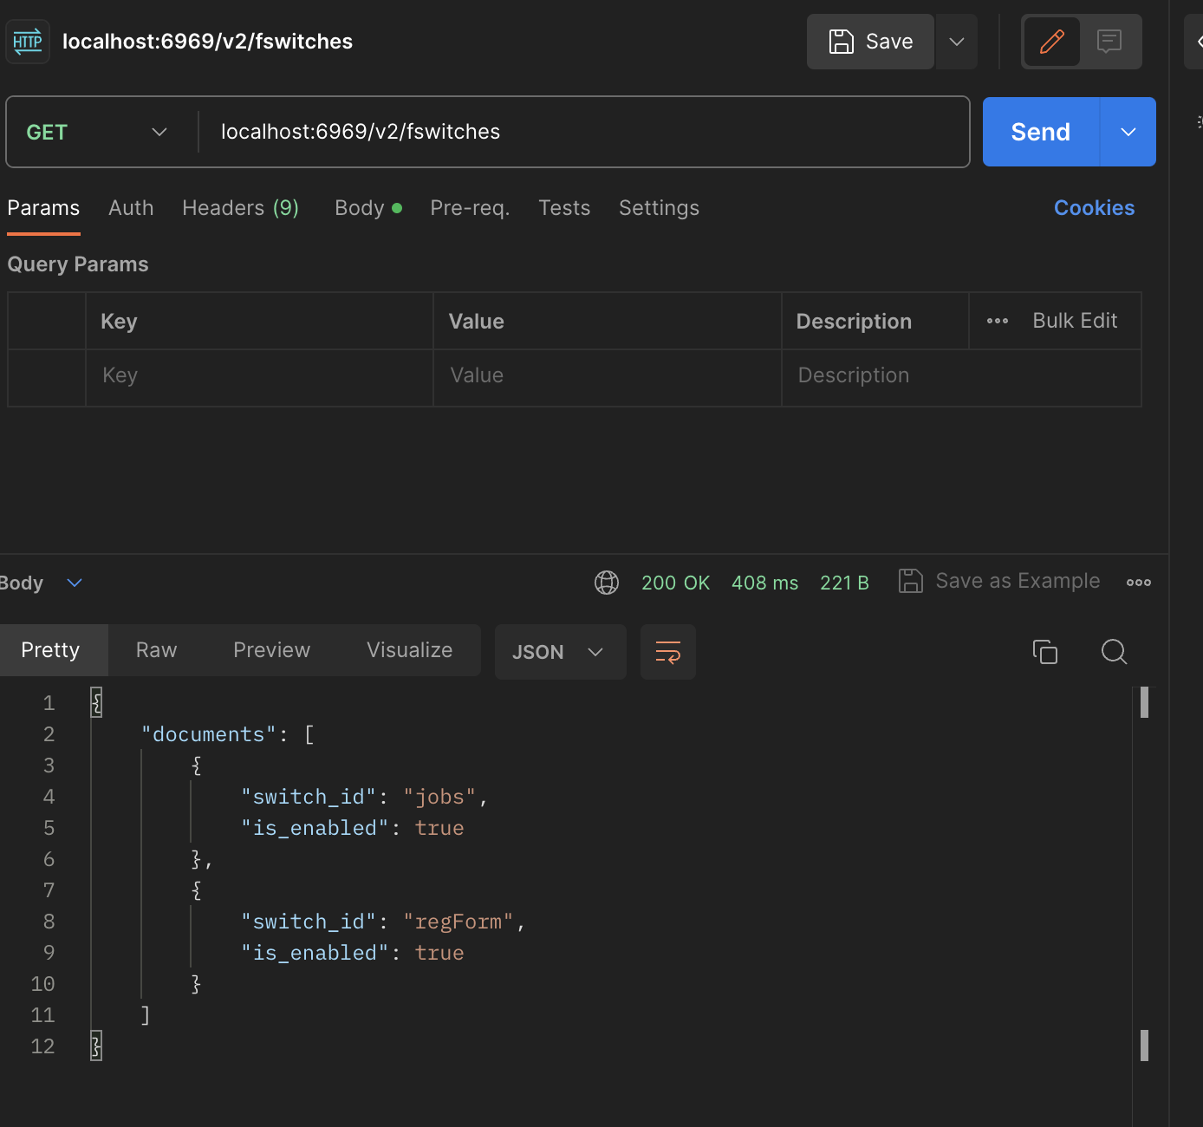Open the request documentation pencil icon

(x=1050, y=41)
